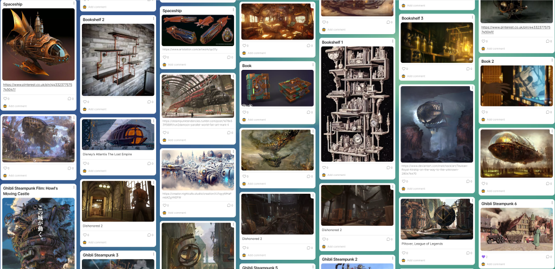Open the creator.nightcafe.studio link
The height and width of the screenshot is (269, 555).
click(197, 196)
